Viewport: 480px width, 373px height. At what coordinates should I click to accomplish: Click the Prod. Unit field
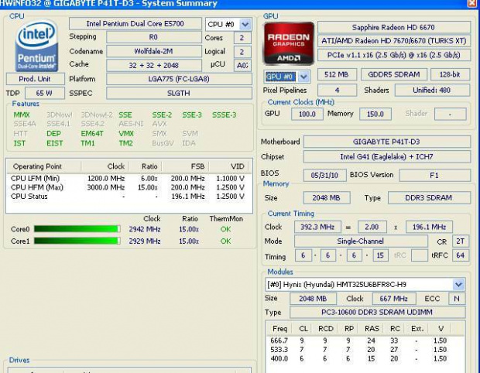coord(35,79)
